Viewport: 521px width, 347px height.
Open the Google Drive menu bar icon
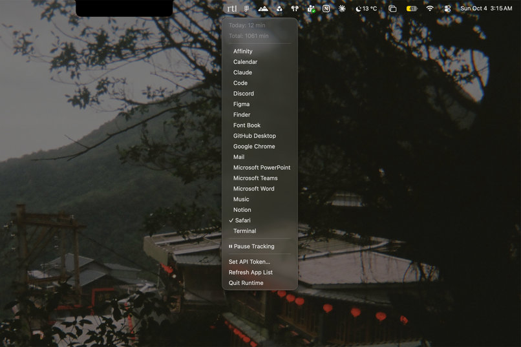click(279, 8)
